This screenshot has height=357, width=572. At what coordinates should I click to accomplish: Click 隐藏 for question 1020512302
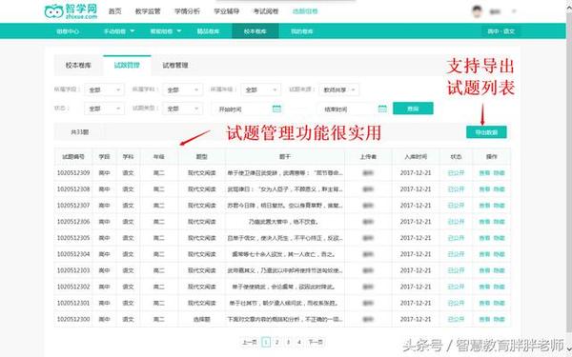[x=499, y=287]
